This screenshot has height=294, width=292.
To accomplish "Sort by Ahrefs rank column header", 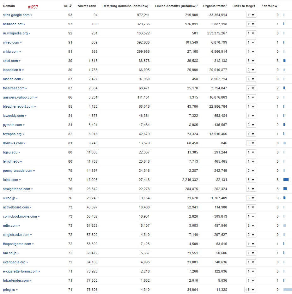I will [x=87, y=6].
